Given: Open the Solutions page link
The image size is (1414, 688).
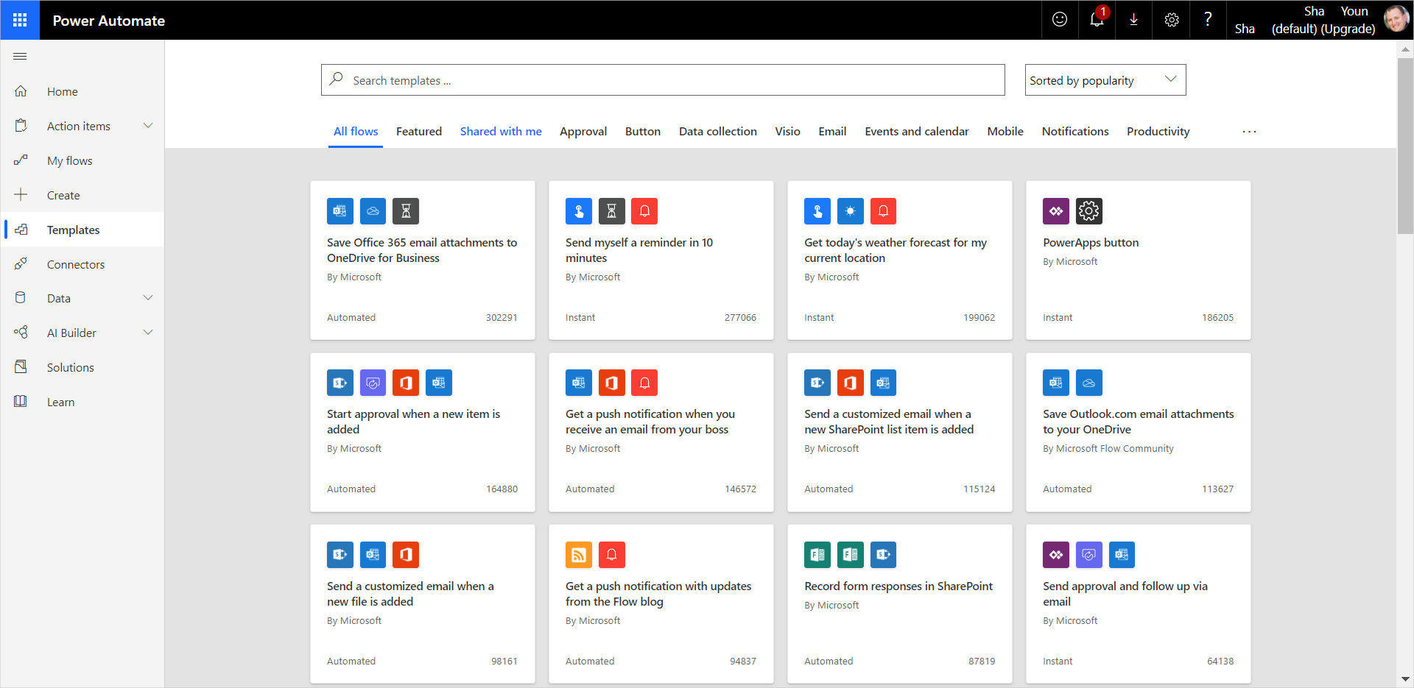Looking at the screenshot, I should [x=71, y=367].
